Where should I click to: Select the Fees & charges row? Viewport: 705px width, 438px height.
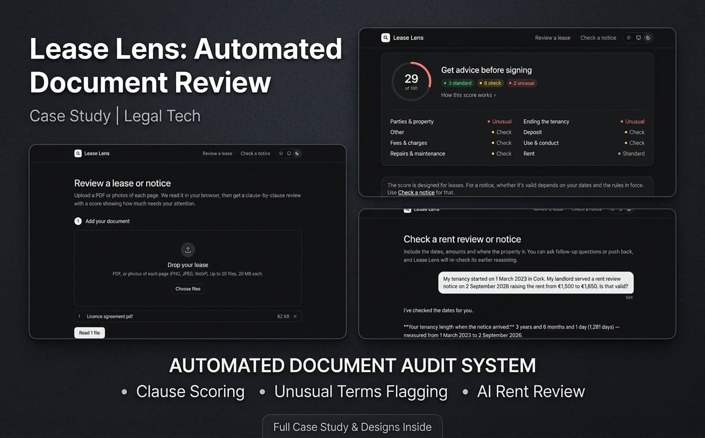[451, 143]
